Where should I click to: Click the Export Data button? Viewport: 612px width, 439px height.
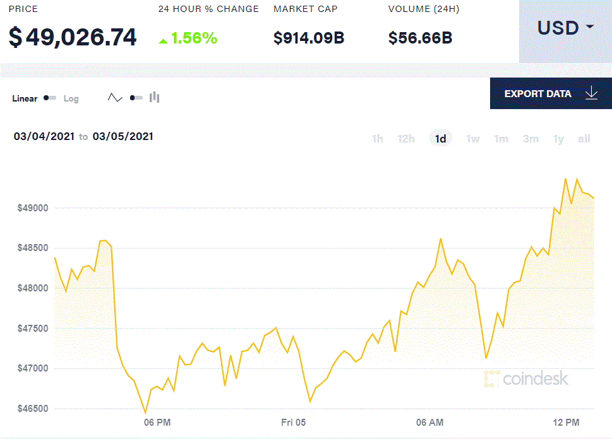click(537, 93)
